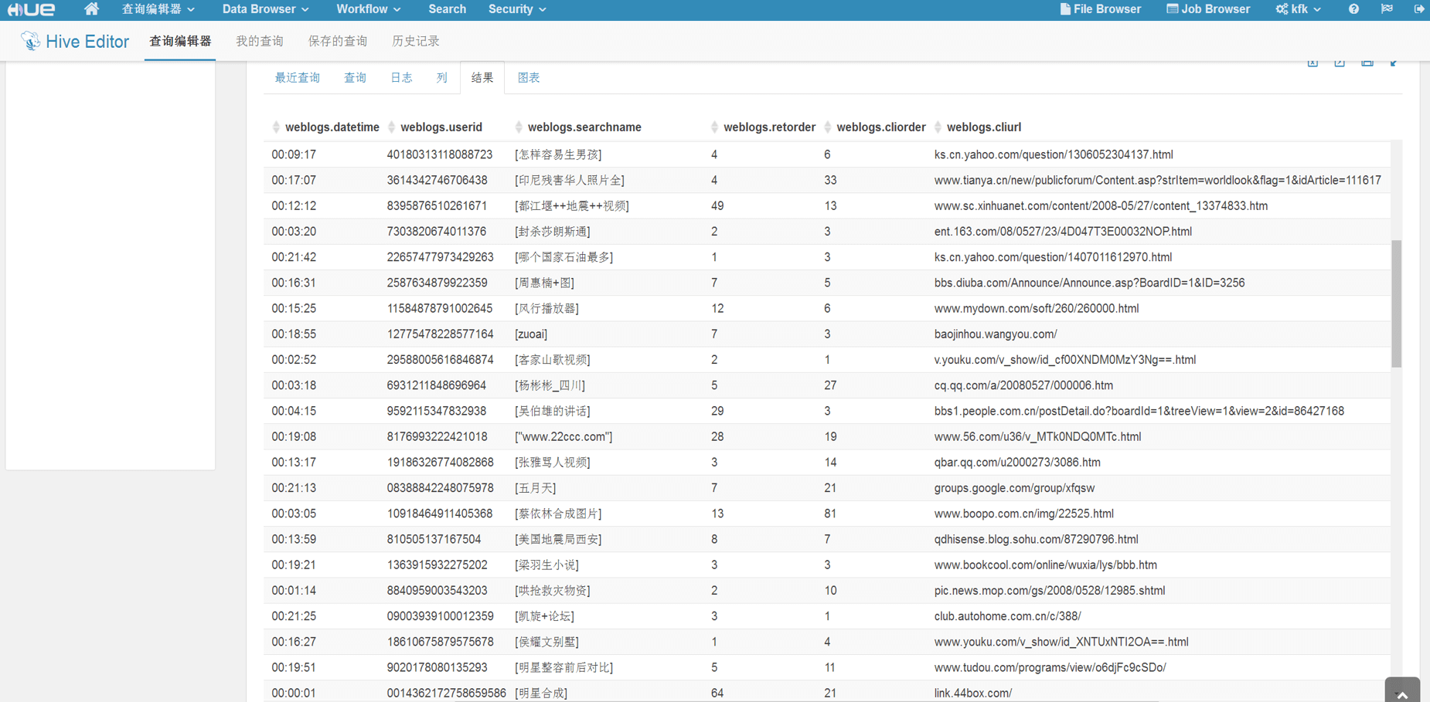Expand the 查询编辑器 menu in top bar
Viewport: 1430px width, 702px height.
click(x=158, y=9)
